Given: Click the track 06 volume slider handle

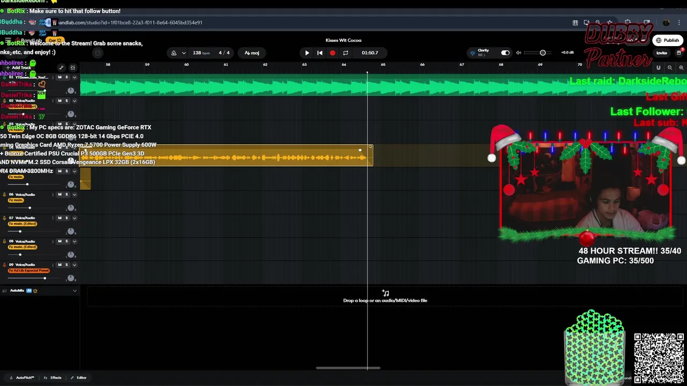Looking at the screenshot, I should coord(30,208).
